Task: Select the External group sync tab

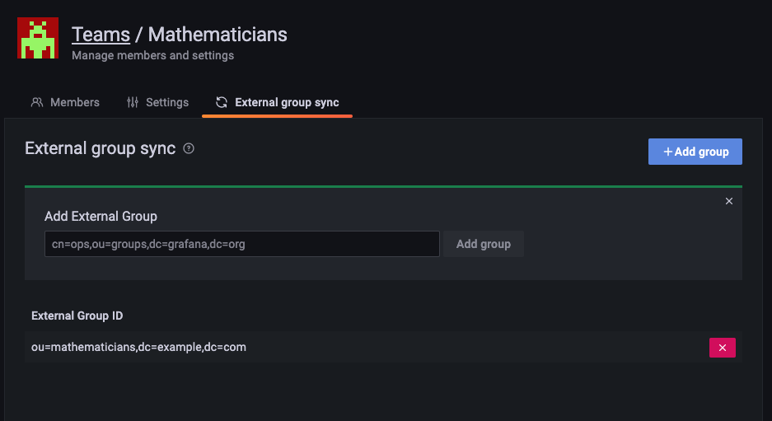Action: coord(287,102)
